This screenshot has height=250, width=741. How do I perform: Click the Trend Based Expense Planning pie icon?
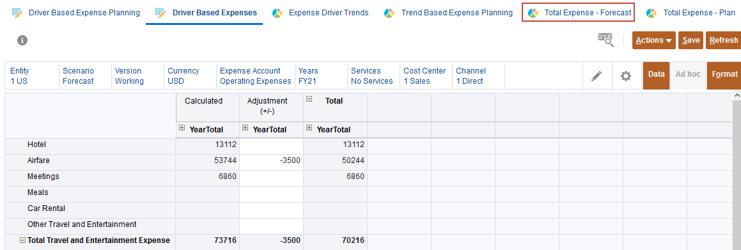click(x=389, y=13)
